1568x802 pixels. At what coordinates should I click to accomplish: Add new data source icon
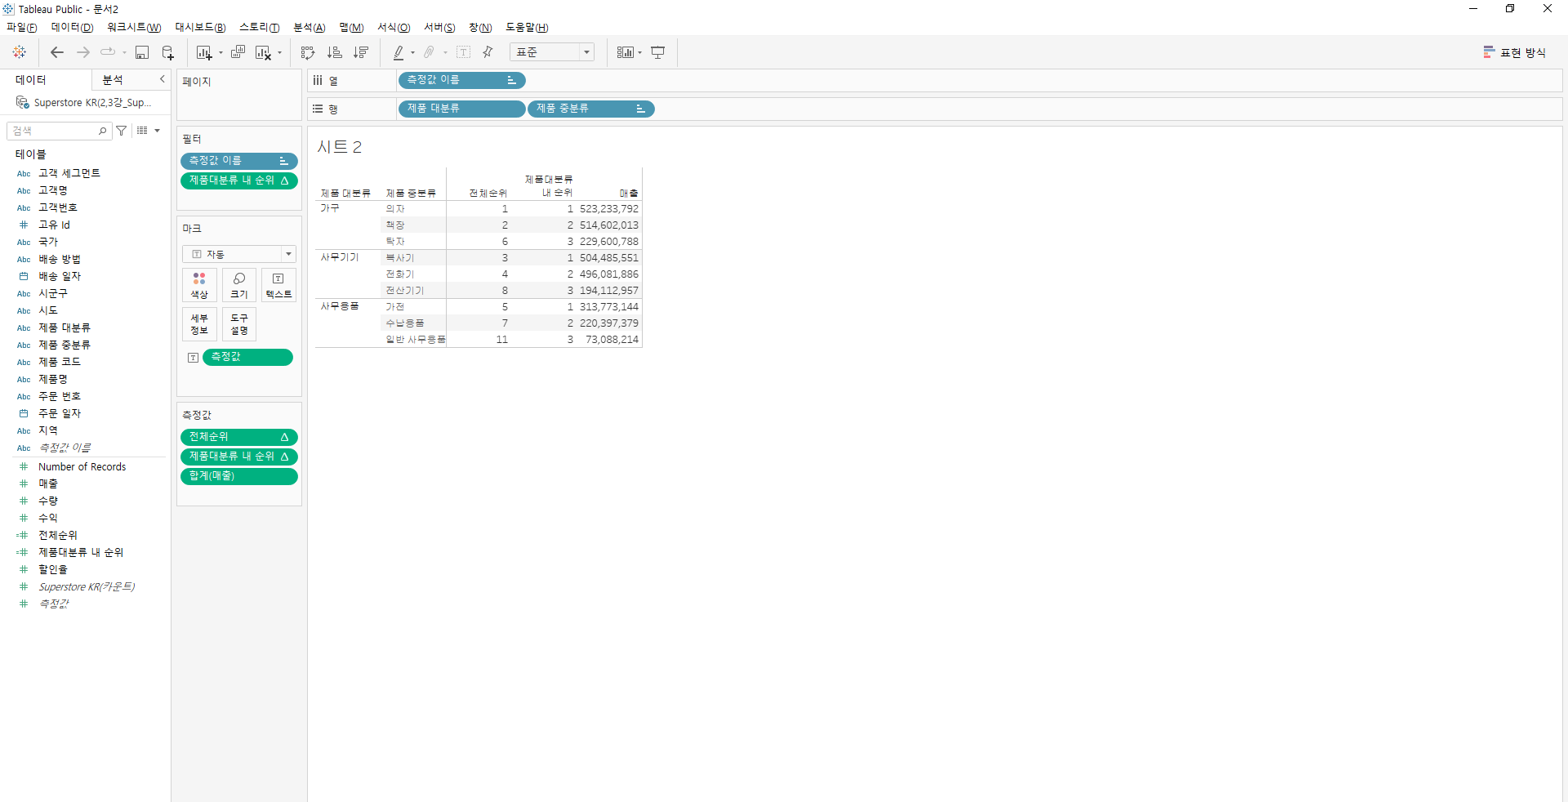click(167, 52)
